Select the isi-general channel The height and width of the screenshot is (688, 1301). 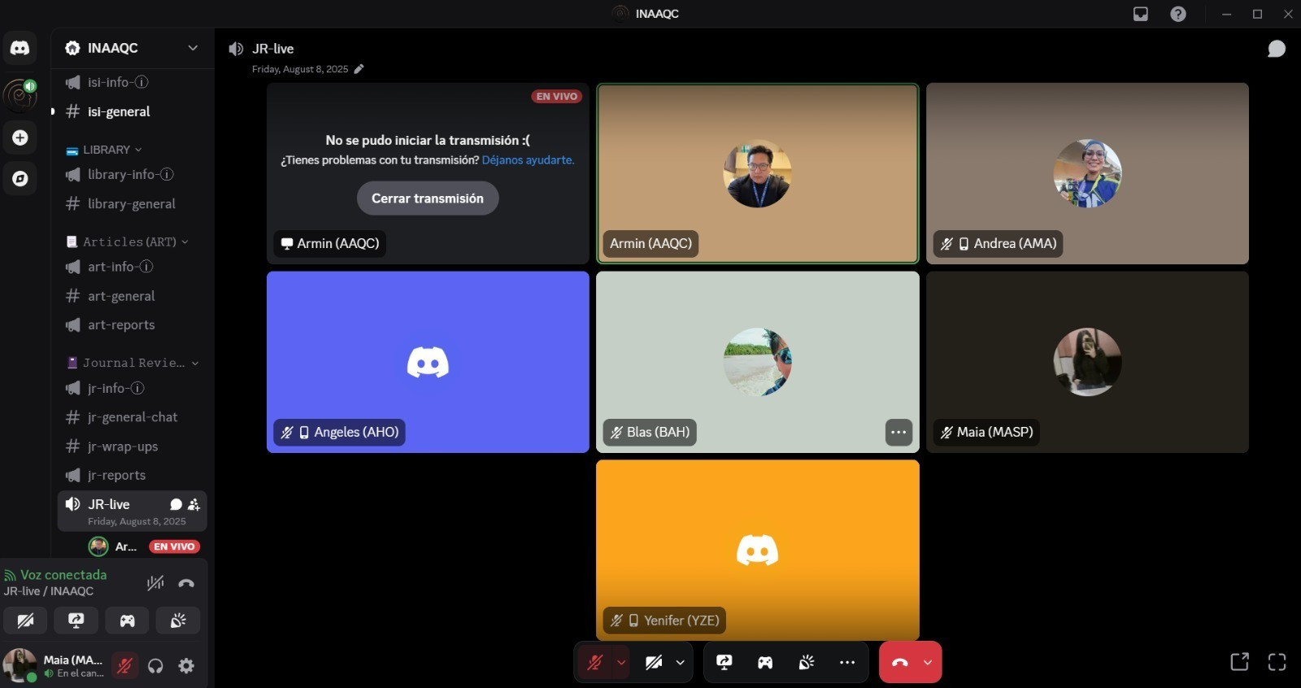click(x=119, y=111)
